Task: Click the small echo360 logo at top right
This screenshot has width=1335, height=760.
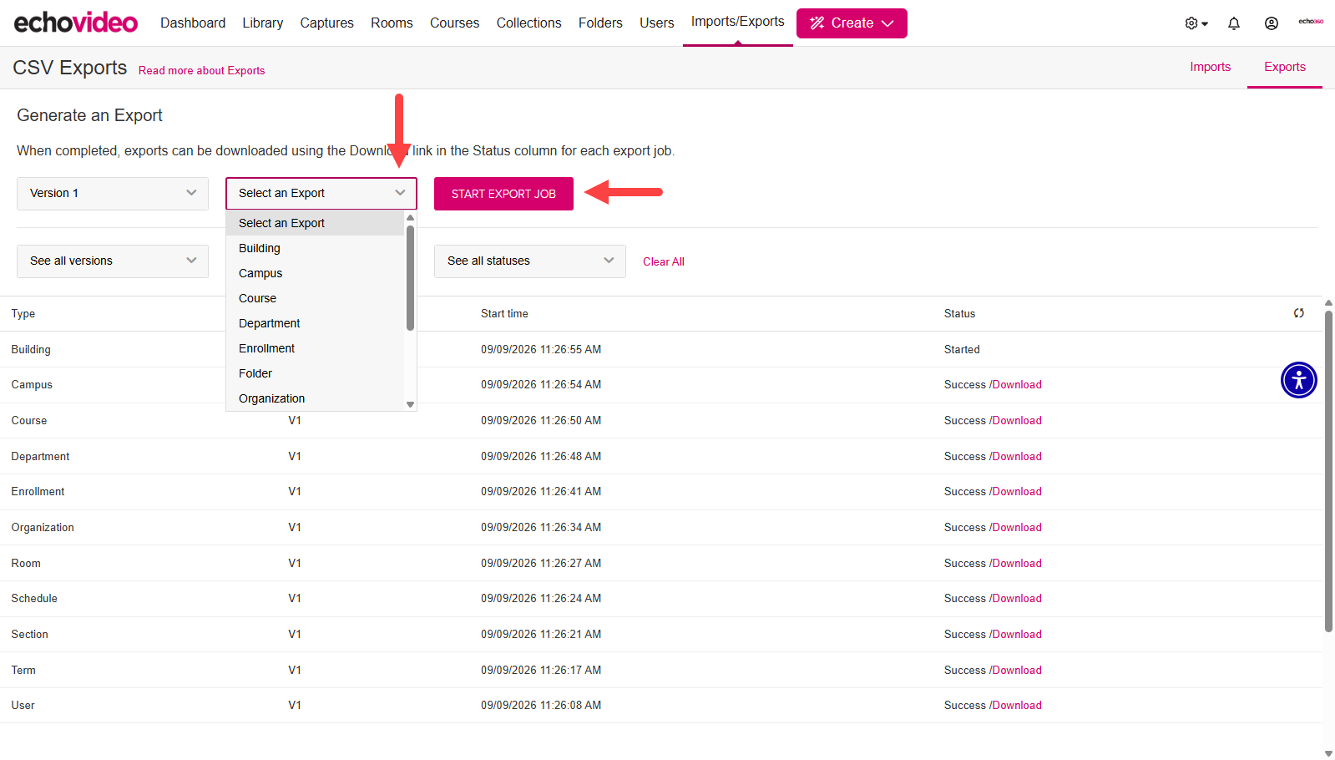Action: click(1311, 22)
